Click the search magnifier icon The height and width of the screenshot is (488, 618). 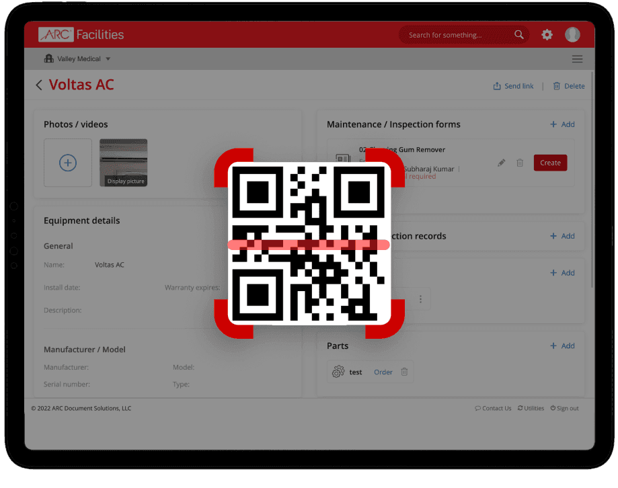(518, 34)
